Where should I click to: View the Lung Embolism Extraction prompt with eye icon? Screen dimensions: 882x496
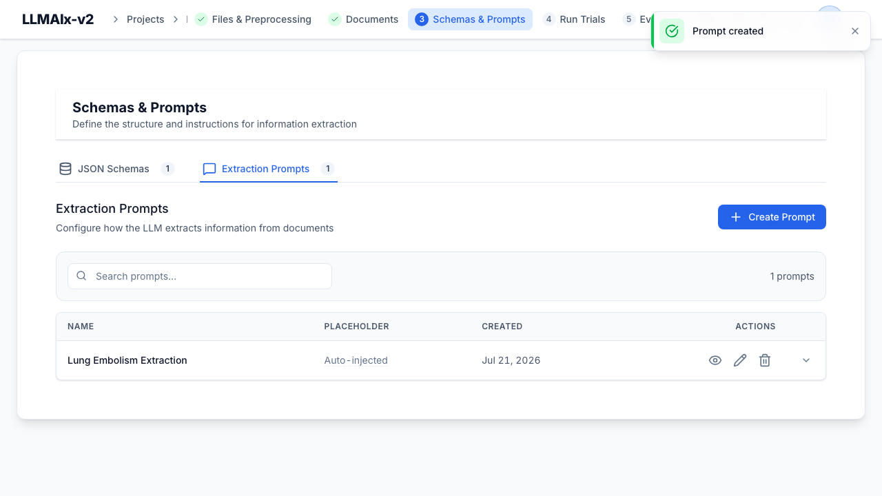(x=715, y=360)
